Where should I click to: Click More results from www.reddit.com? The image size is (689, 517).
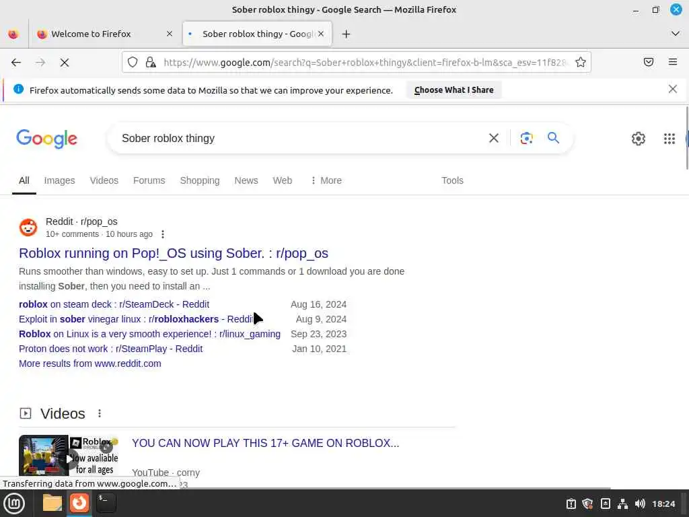pyautogui.click(x=90, y=364)
